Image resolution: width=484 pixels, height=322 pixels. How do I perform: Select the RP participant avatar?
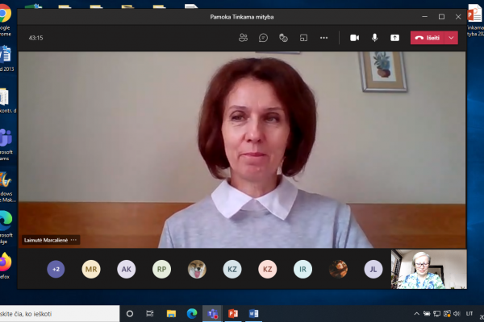coord(162,270)
